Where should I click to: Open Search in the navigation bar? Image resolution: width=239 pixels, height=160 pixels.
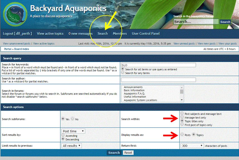[103, 34]
